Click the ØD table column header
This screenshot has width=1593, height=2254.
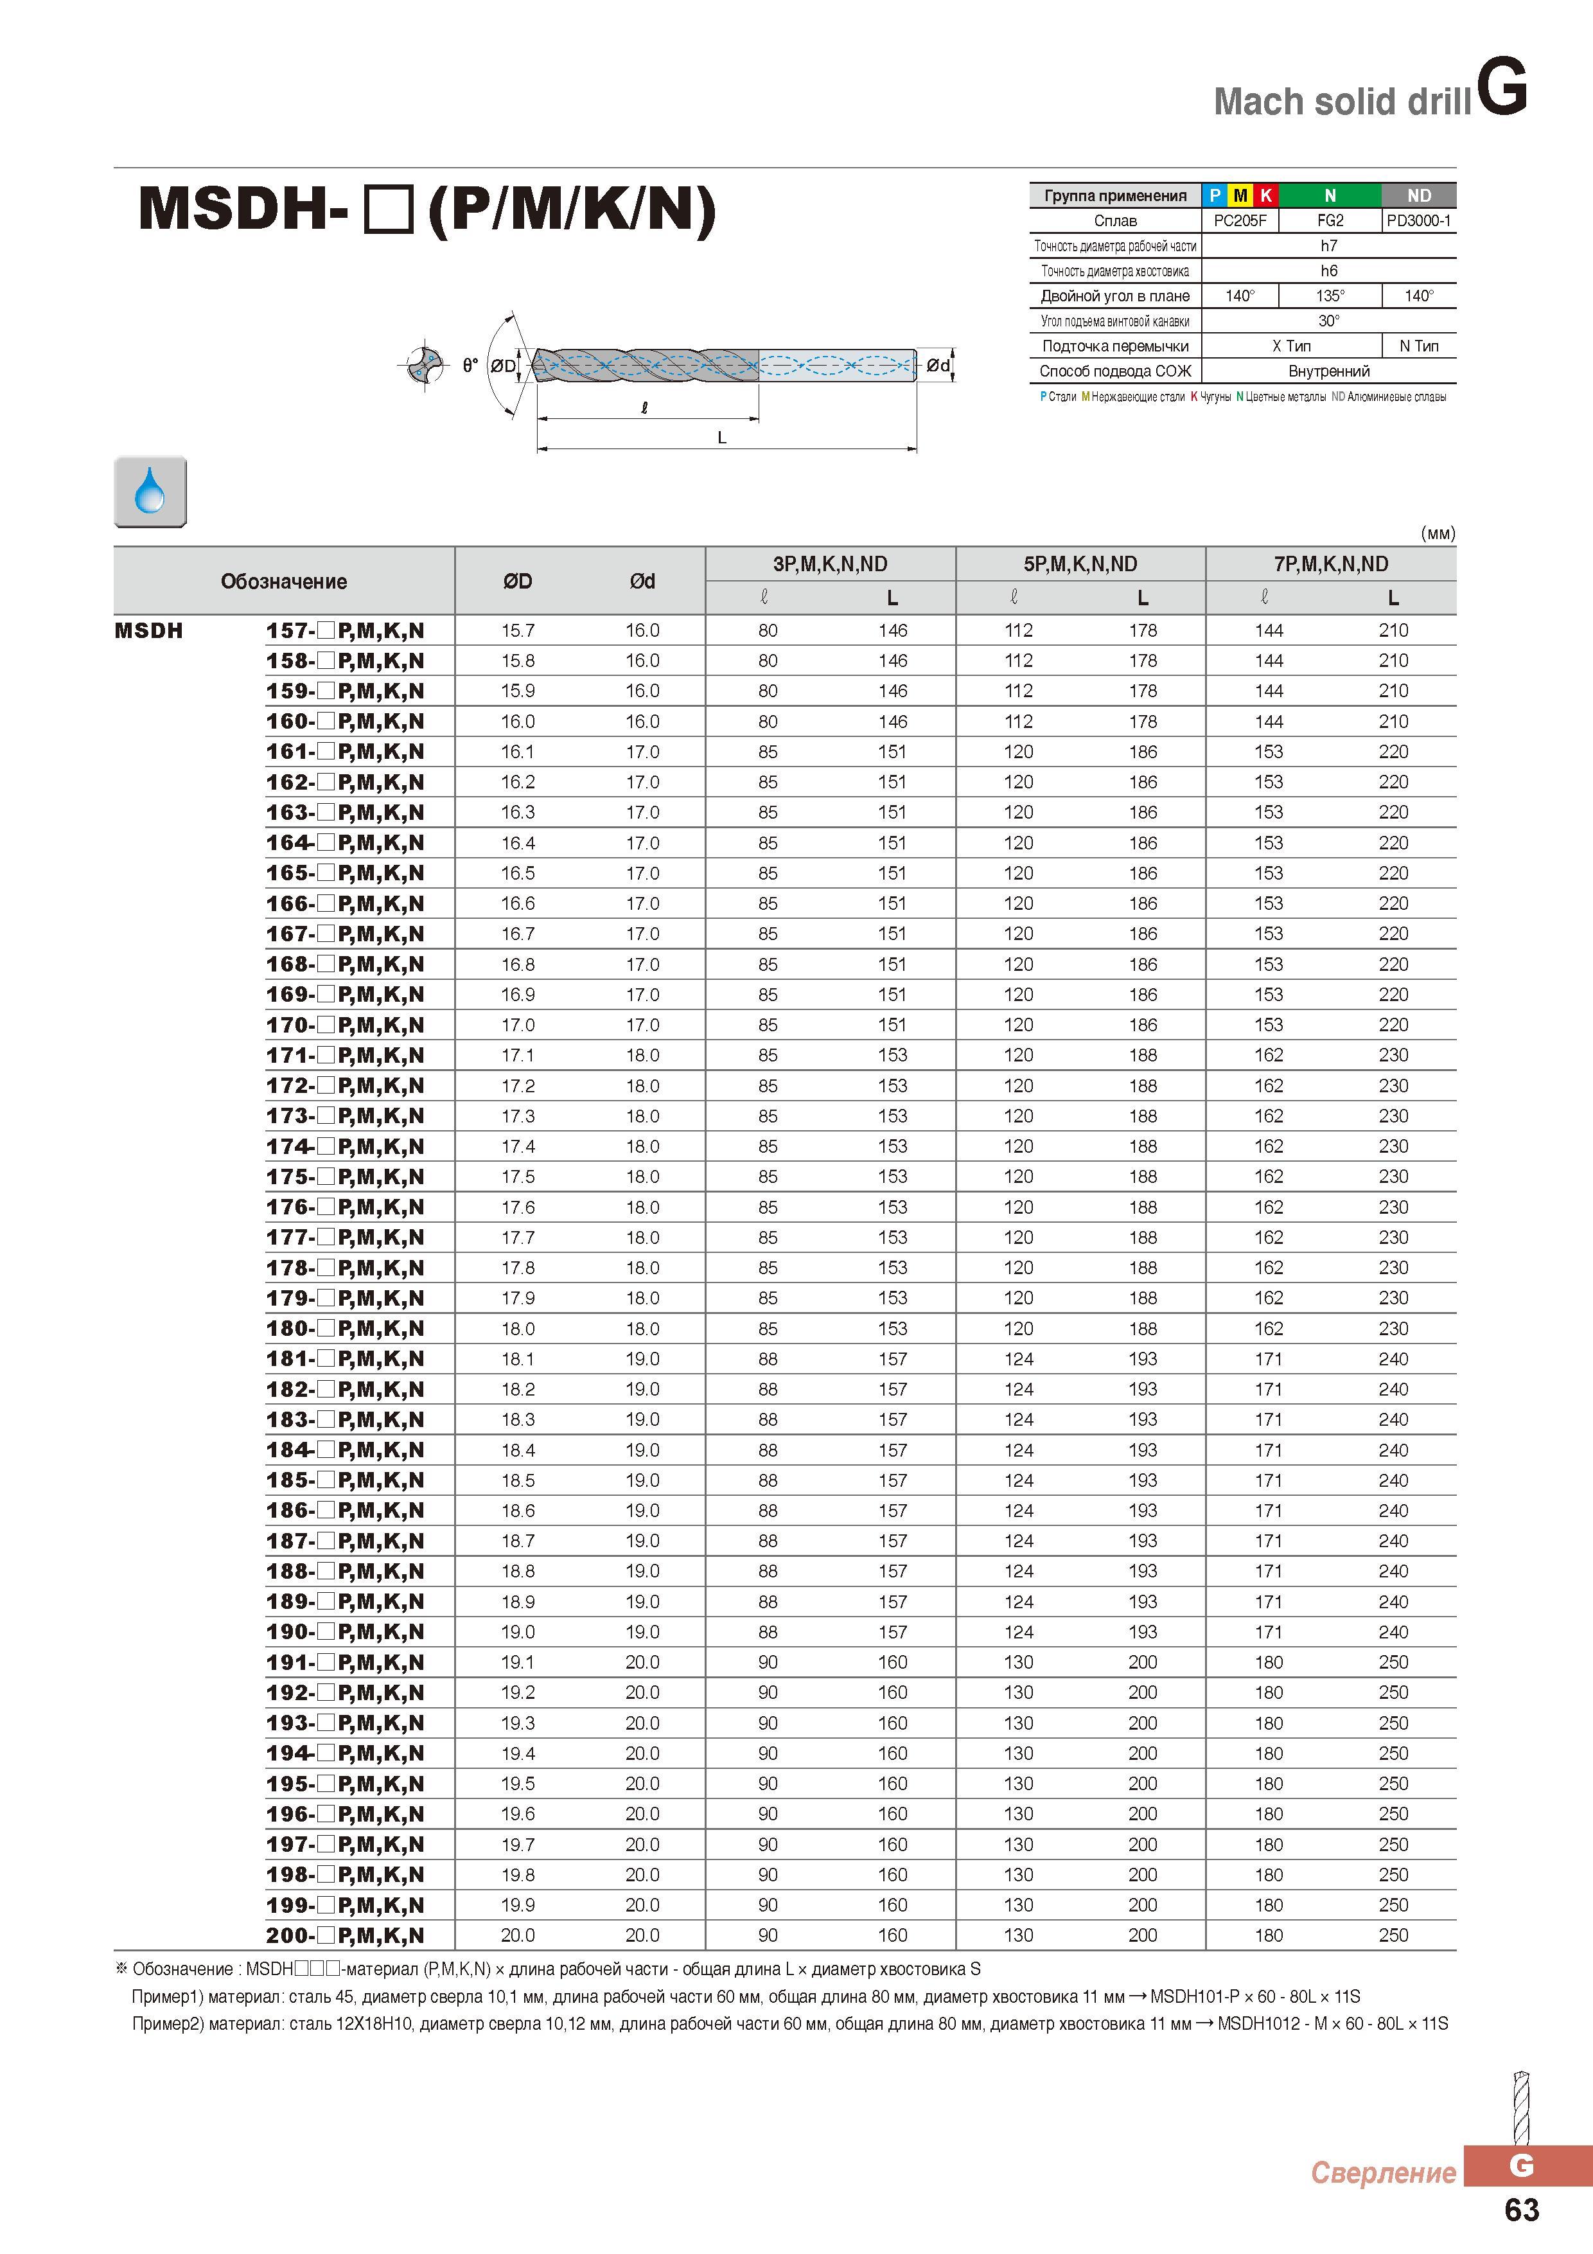pos(517,581)
